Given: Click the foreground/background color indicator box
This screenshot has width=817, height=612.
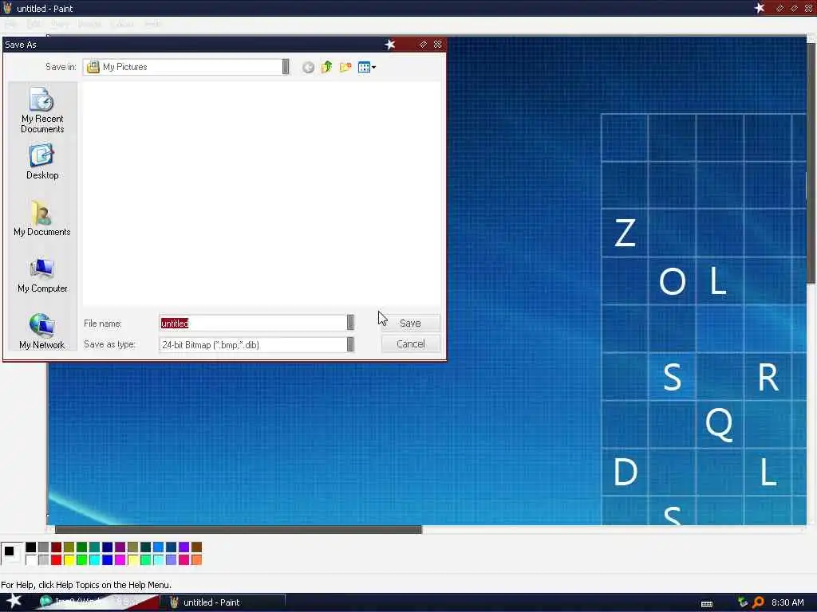Looking at the screenshot, I should point(11,553).
